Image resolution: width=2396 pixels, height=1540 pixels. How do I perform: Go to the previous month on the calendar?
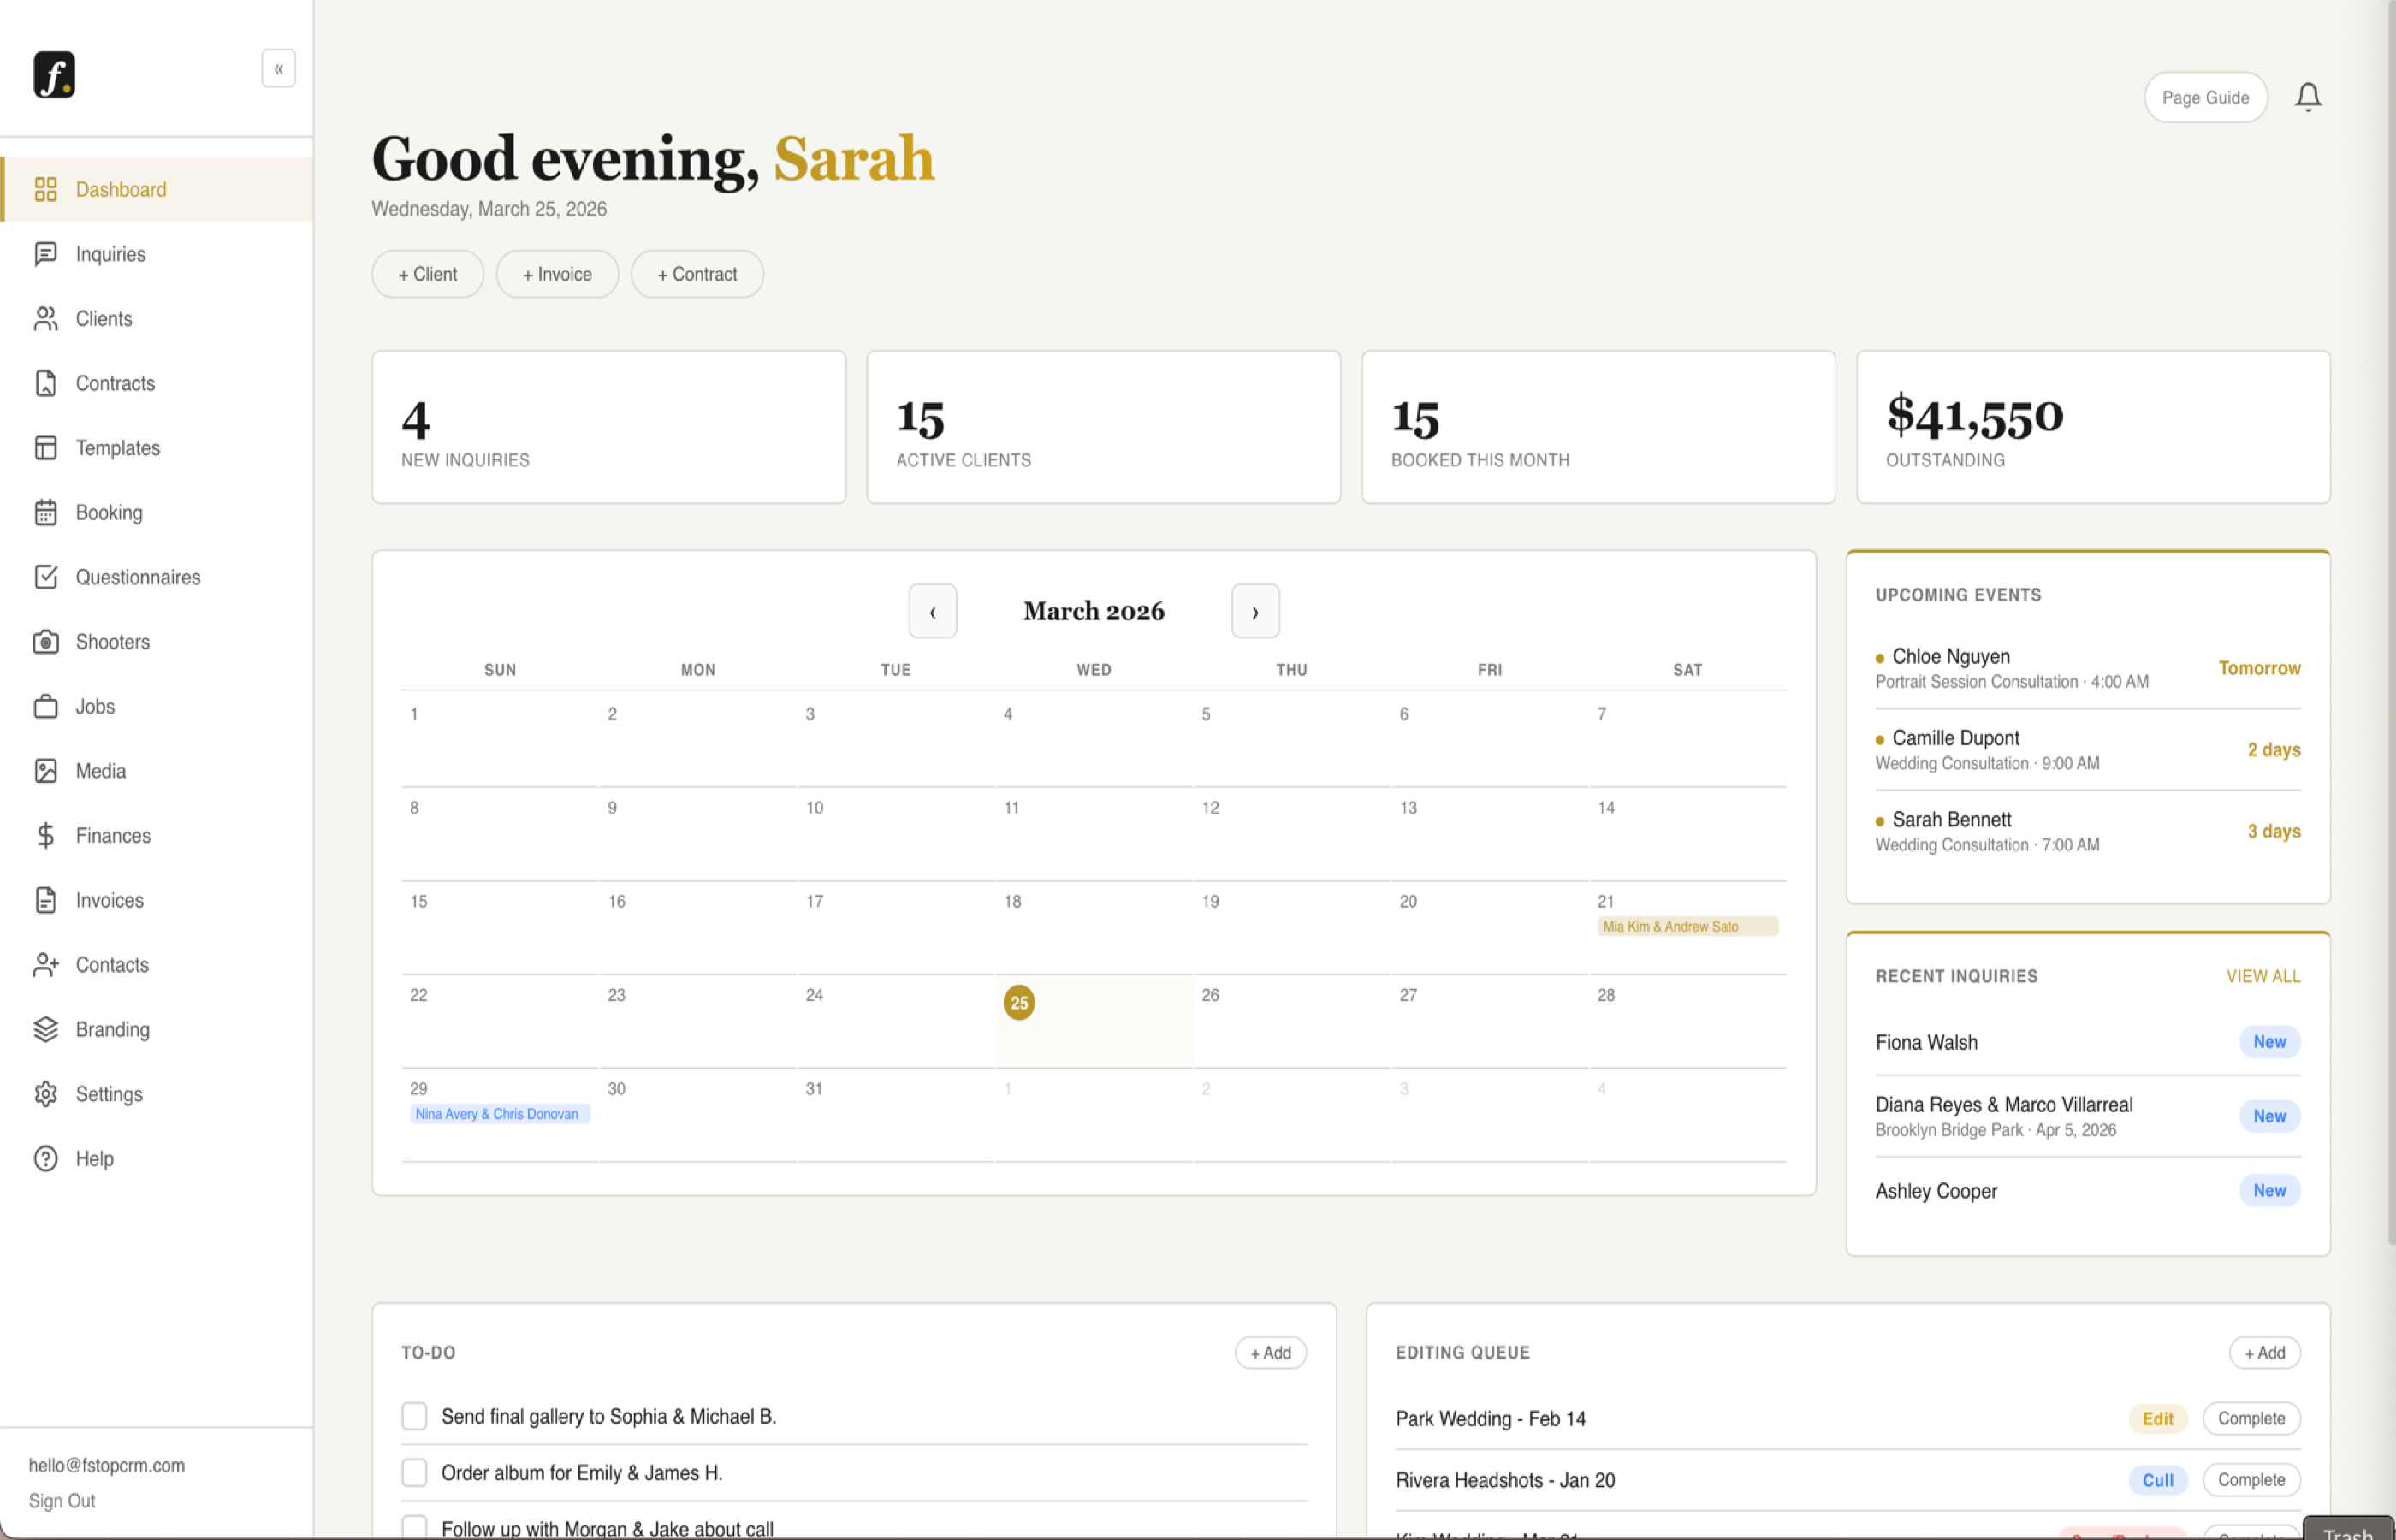point(932,611)
